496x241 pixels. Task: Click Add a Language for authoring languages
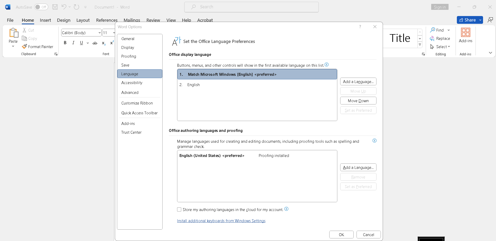point(358,168)
